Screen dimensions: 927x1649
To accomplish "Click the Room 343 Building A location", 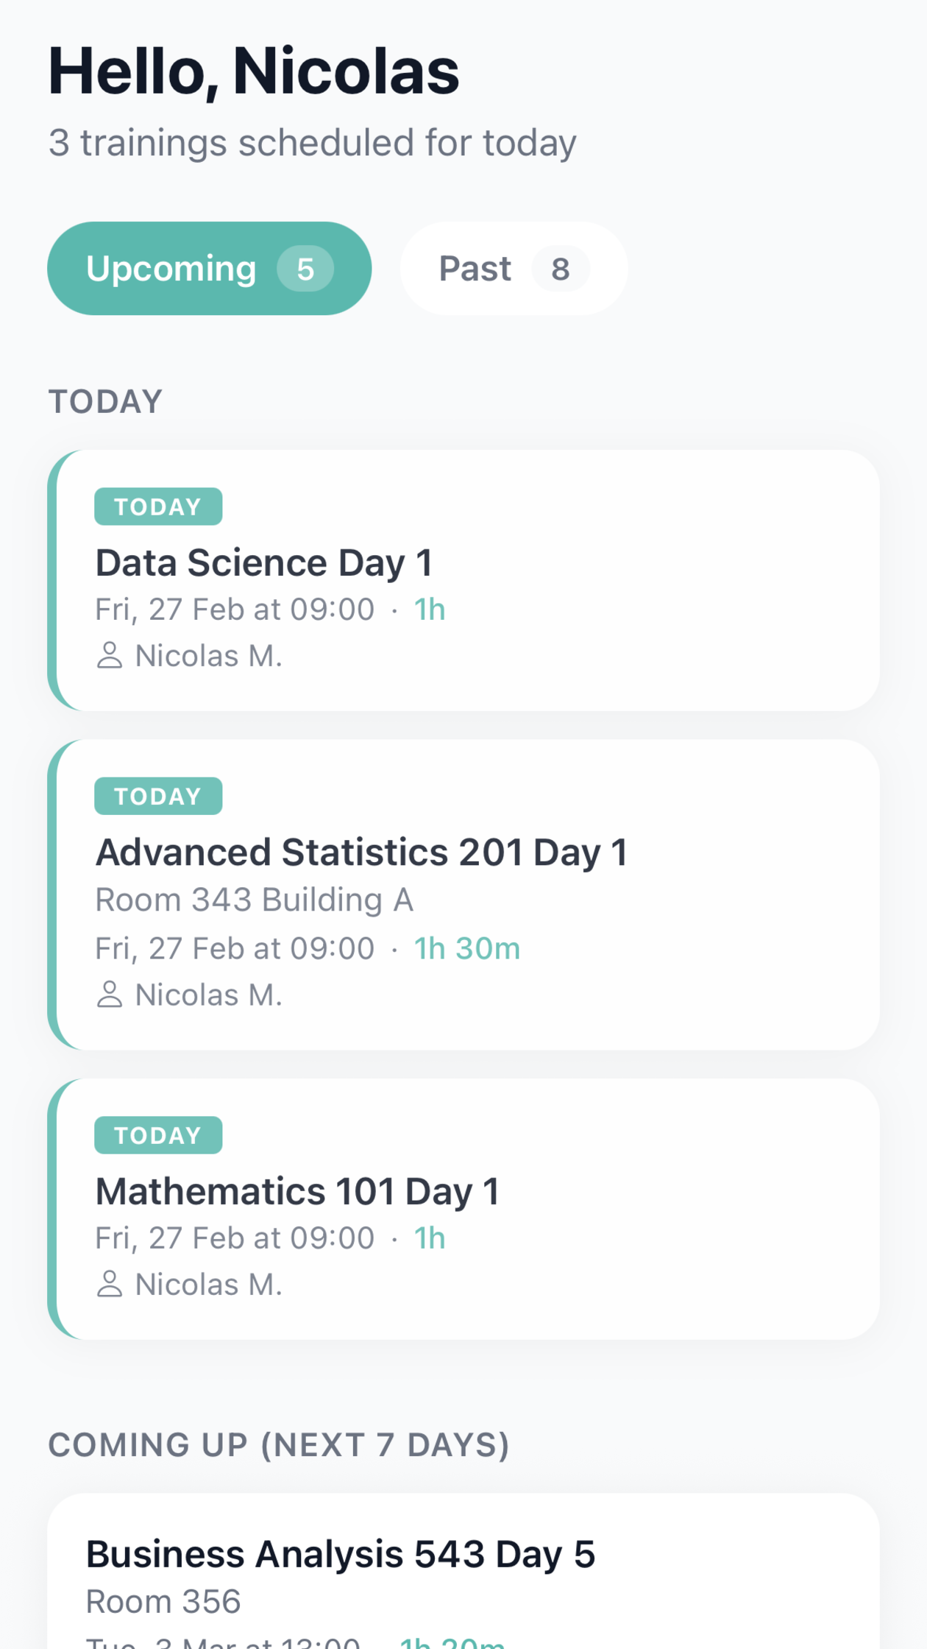I will tap(255, 900).
